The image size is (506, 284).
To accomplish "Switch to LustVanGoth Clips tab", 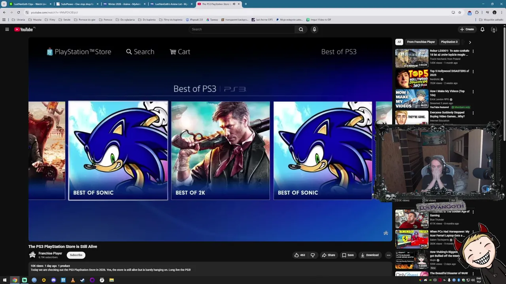I will [x=30, y=4].
